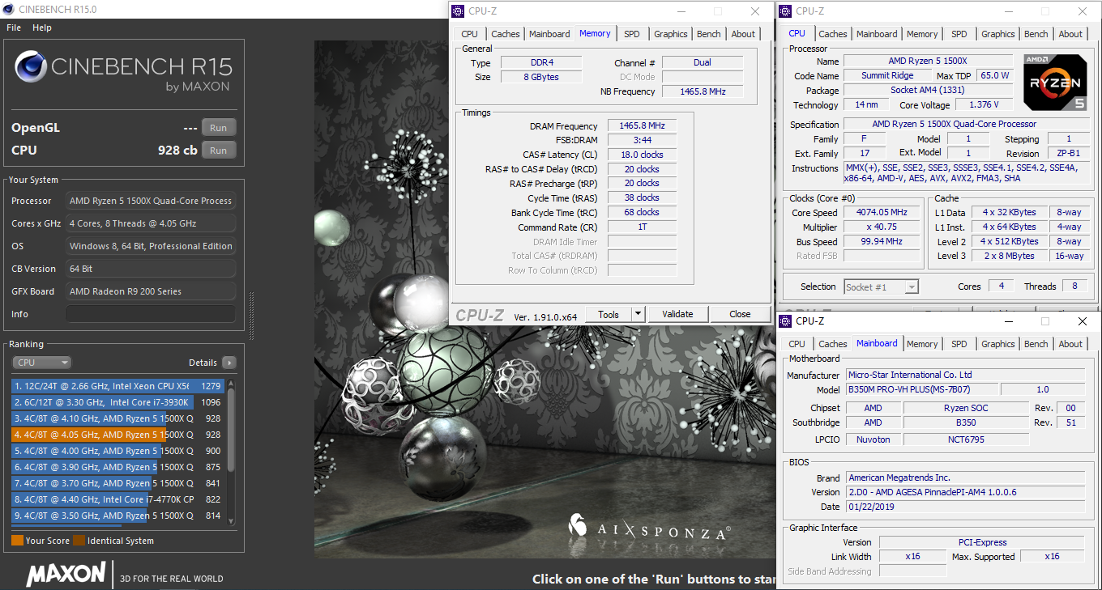The height and width of the screenshot is (590, 1102).
Task: Open Mainboard tab in CPU-Z Memory window
Action: 549,34
